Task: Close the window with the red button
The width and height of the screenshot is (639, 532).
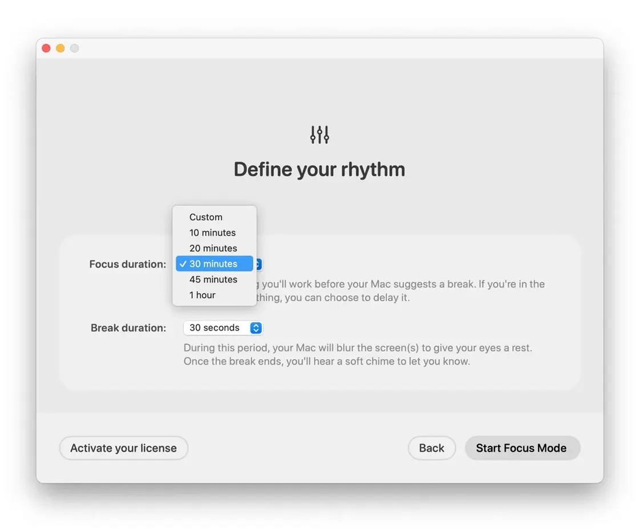Action: pos(46,48)
